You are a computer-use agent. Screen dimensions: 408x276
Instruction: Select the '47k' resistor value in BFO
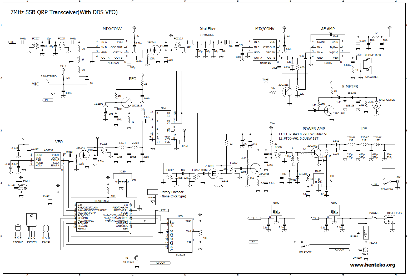click(x=120, y=96)
